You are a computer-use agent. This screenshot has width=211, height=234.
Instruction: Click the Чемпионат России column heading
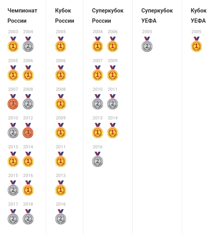22,16
